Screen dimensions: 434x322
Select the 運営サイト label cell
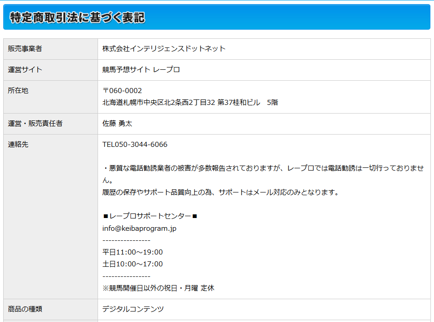[51, 70]
